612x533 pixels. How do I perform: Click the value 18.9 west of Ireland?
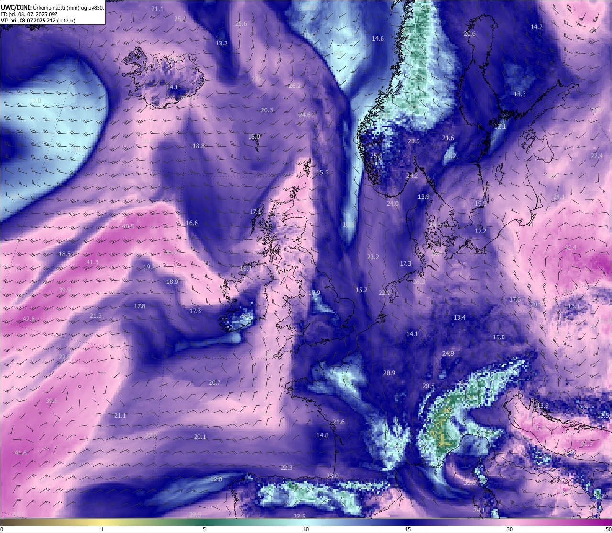pos(172,282)
